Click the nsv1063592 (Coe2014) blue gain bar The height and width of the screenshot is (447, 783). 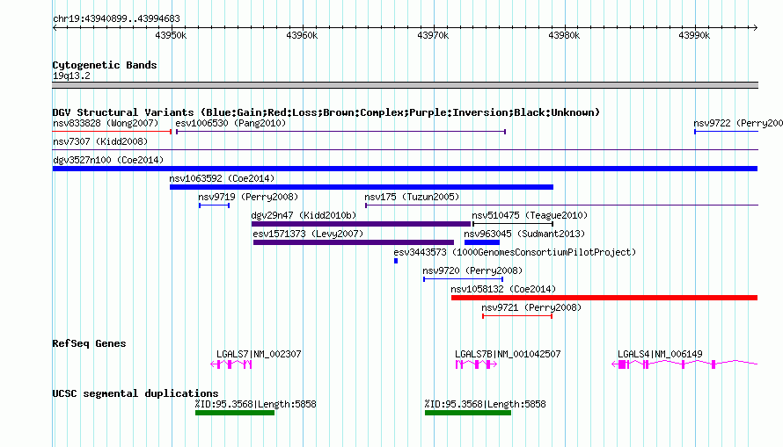[362, 187]
